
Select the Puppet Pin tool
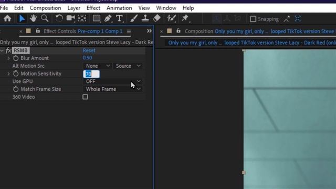pos(185,18)
